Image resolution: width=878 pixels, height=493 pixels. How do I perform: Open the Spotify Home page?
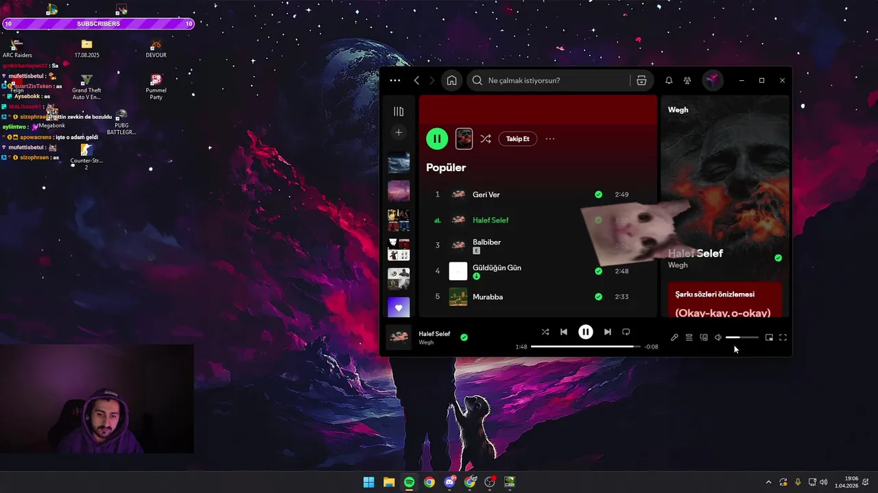[x=451, y=80]
